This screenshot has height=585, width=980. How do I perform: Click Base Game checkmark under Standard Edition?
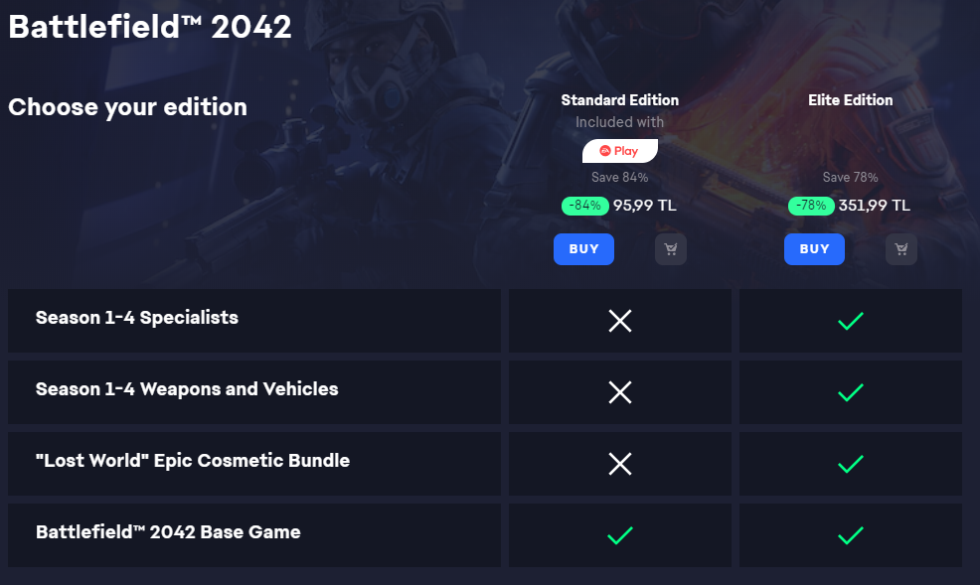coord(620,535)
